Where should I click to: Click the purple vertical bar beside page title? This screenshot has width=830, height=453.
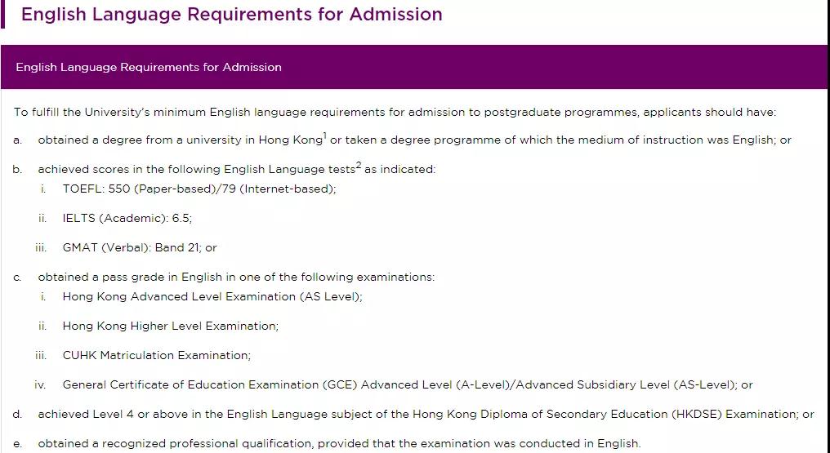2,14
